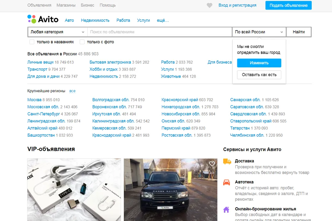Open the Для бизнеса category
Image resolution: width=332 pixels, height=221 pixels.
219,62
